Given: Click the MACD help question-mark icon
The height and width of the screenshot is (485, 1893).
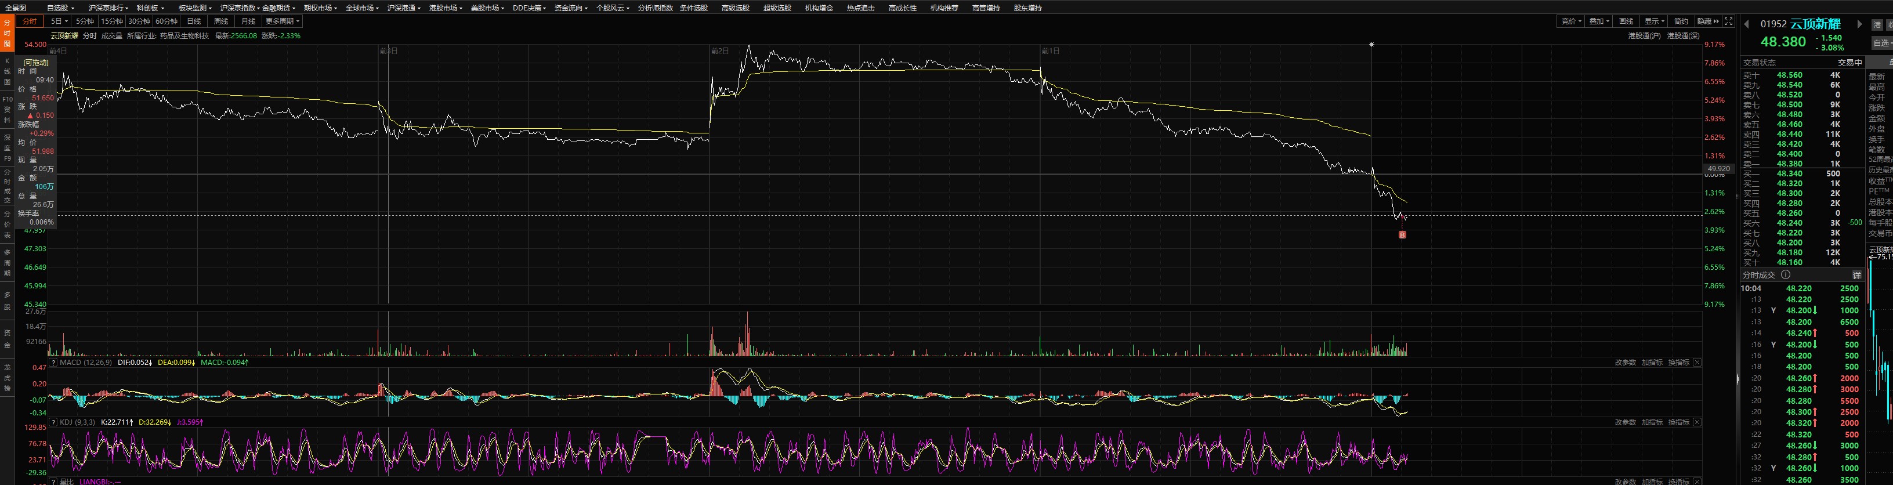Looking at the screenshot, I should (x=53, y=362).
